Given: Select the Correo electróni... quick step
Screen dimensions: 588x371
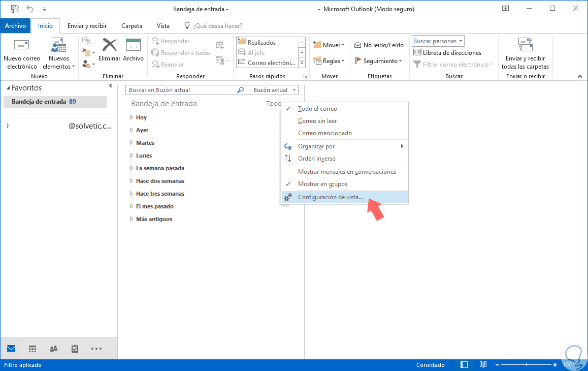Looking at the screenshot, I should tap(268, 63).
